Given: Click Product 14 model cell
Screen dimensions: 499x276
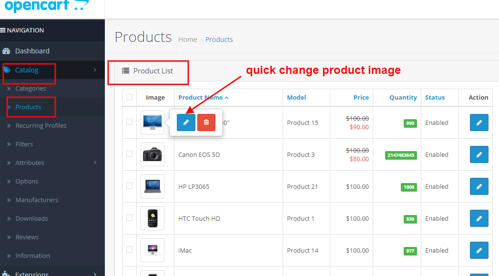Looking at the screenshot, I should coord(303,251).
